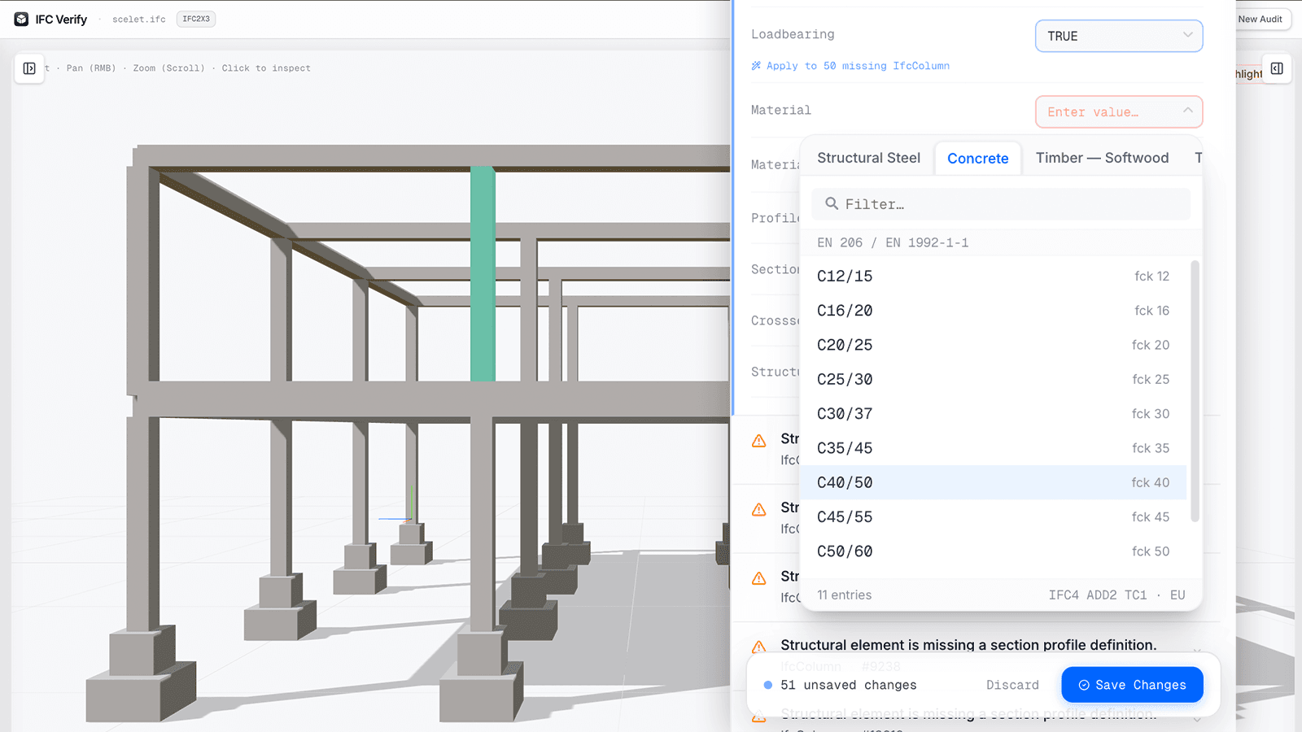Choose C16/20 concrete grade
Screen dimensions: 1302x732
[993, 311]
